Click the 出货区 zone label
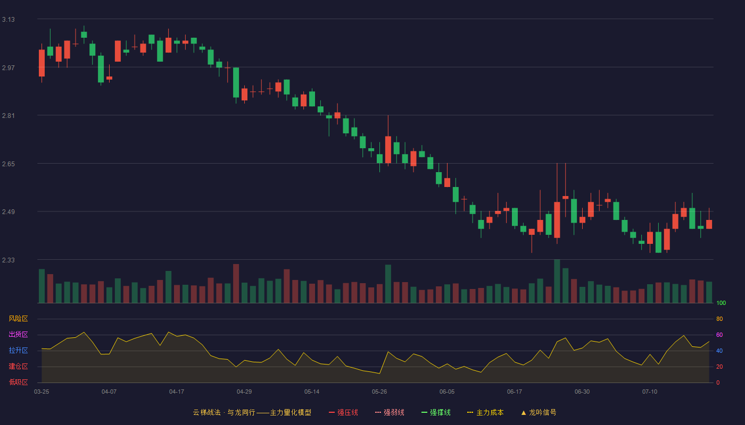 tap(19, 335)
